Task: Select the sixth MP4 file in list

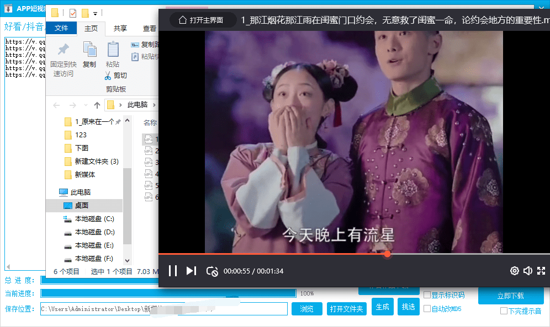Action: [151, 197]
